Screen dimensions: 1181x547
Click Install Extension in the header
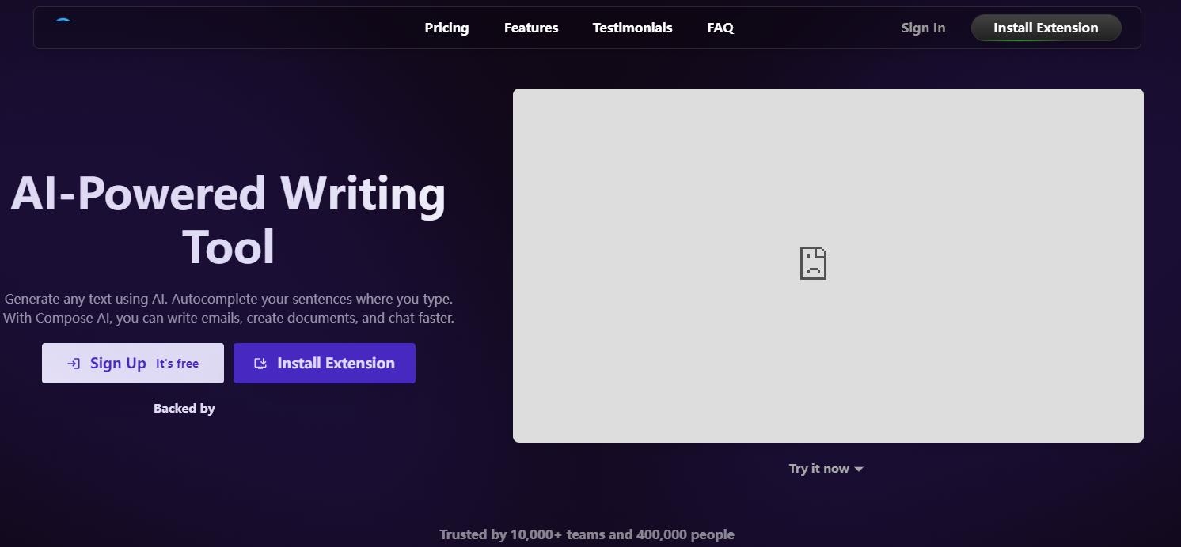(x=1046, y=28)
